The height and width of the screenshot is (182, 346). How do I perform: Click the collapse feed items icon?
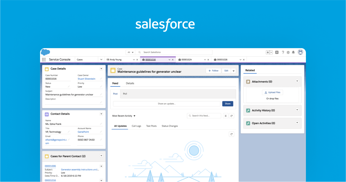[x=226, y=116]
